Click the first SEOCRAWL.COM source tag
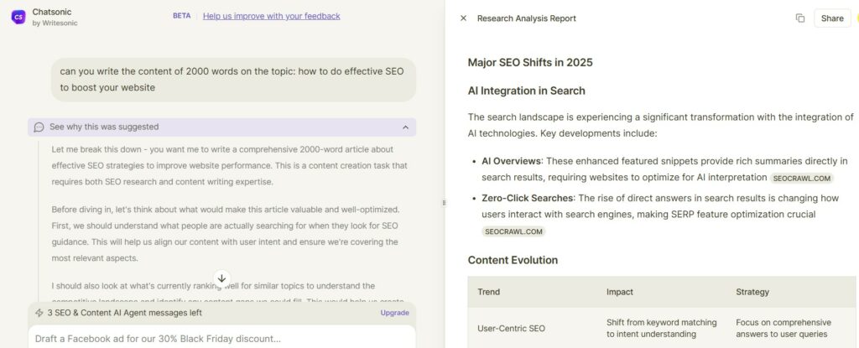Viewport: 859px width, 348px height. [802, 178]
